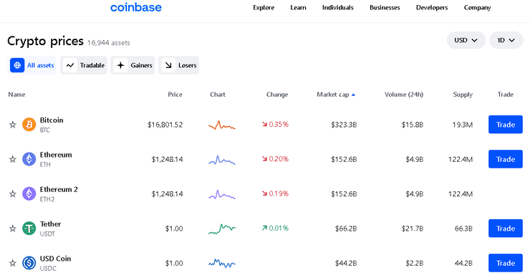Click the $66.2B market cap value

(x=346, y=229)
